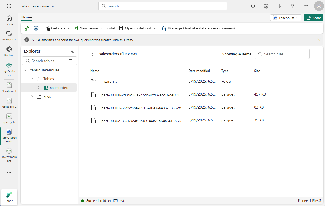Sort by Name column header

(95, 71)
